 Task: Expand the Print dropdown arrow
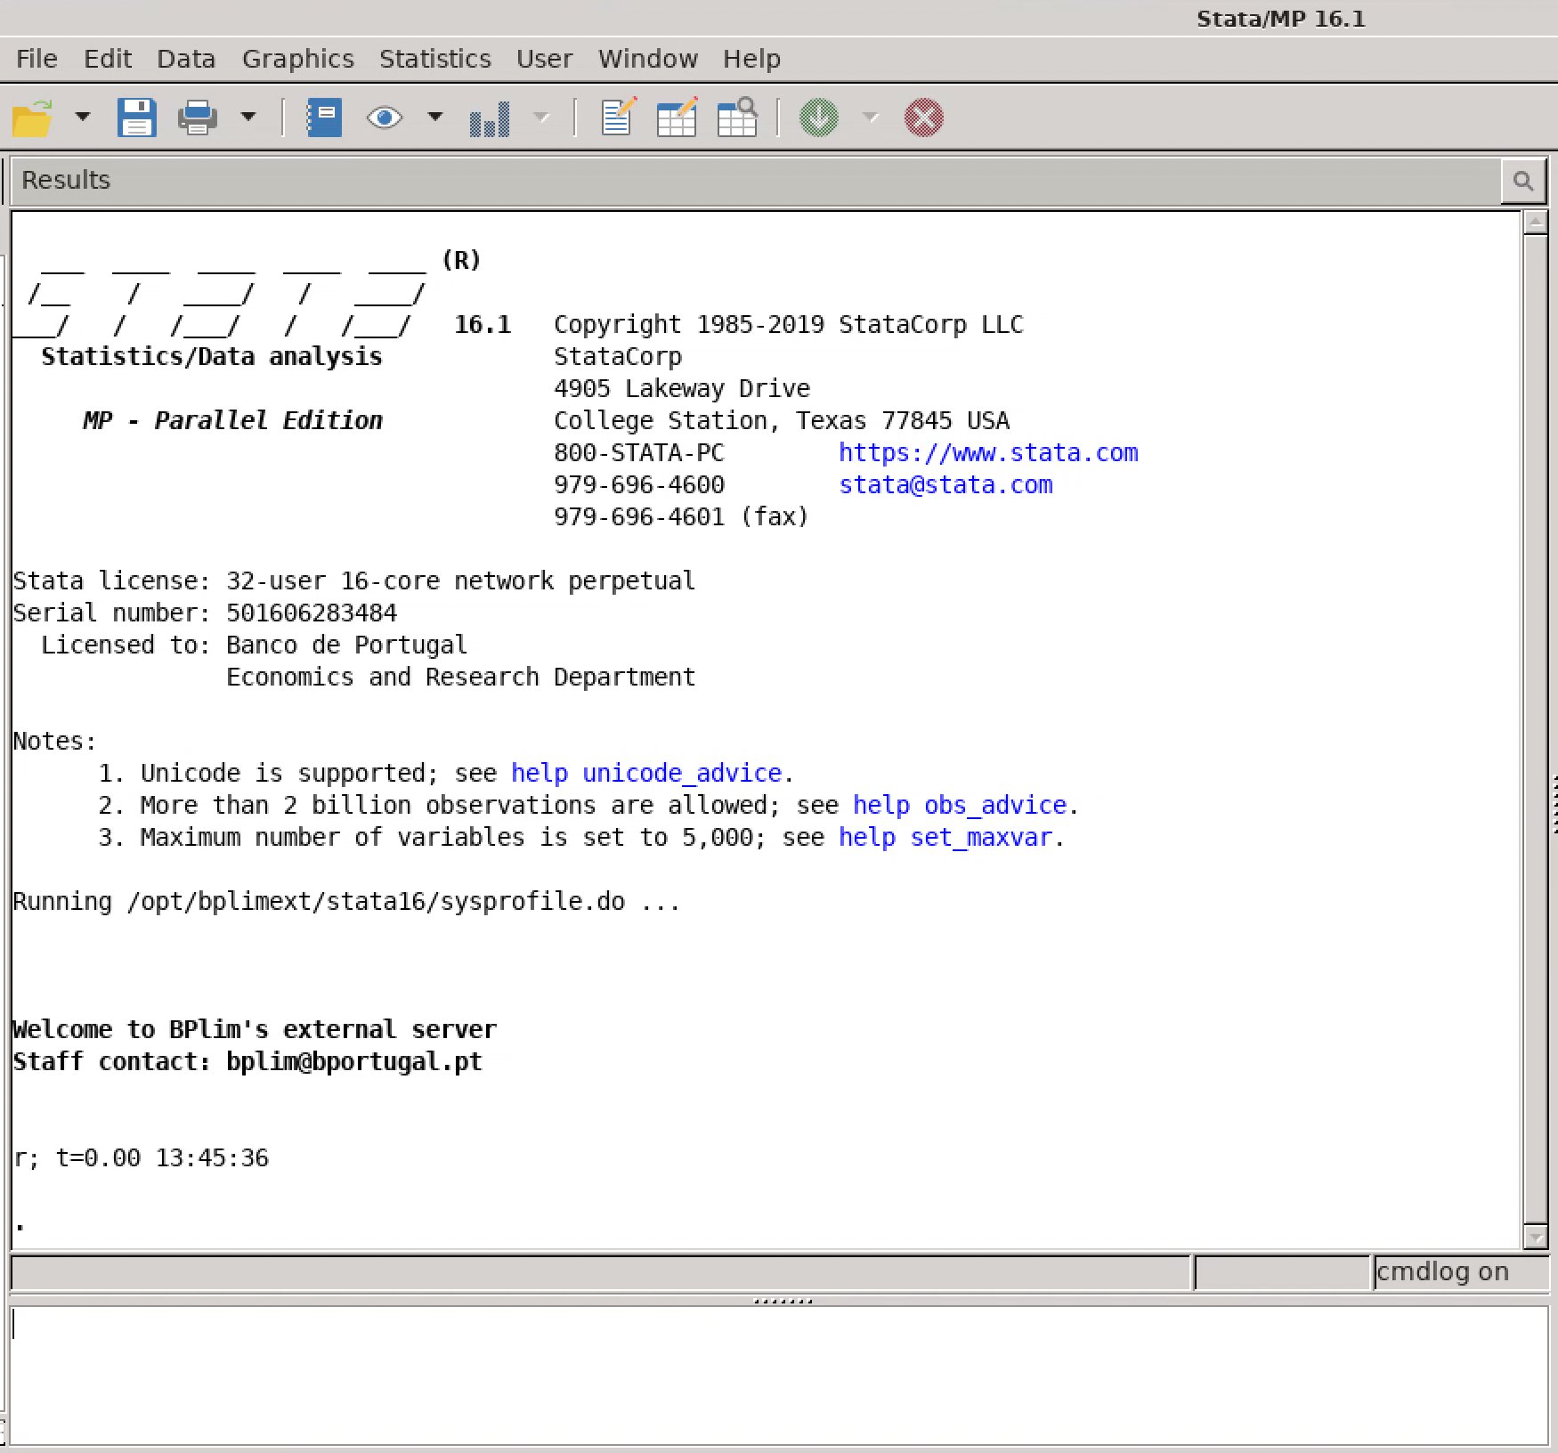[248, 117]
